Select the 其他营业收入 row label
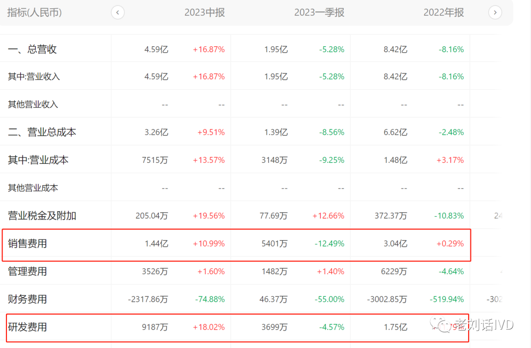Viewport: 531px width, 348px height. (x=33, y=104)
